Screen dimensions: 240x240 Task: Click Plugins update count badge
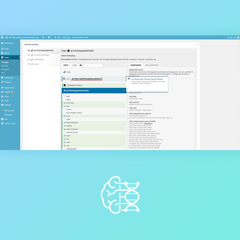click(x=12, y=92)
